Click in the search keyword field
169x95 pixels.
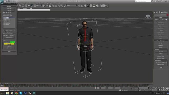pyautogui.click(x=143, y=1)
